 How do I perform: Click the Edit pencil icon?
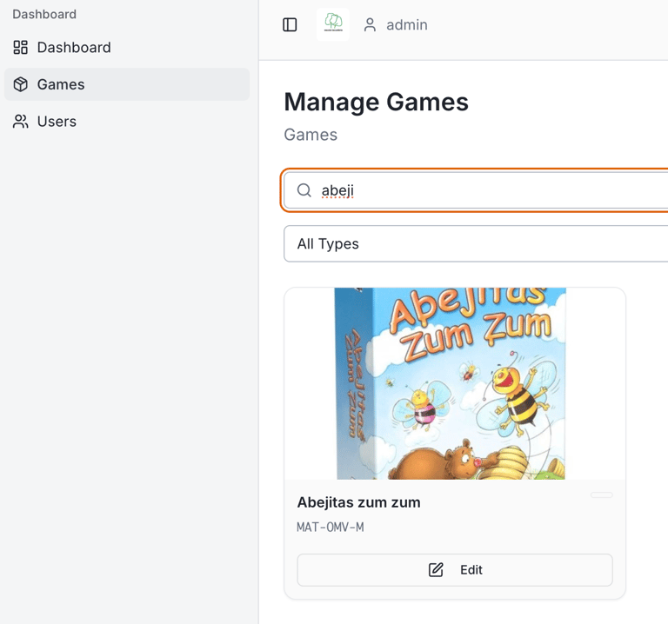point(436,569)
